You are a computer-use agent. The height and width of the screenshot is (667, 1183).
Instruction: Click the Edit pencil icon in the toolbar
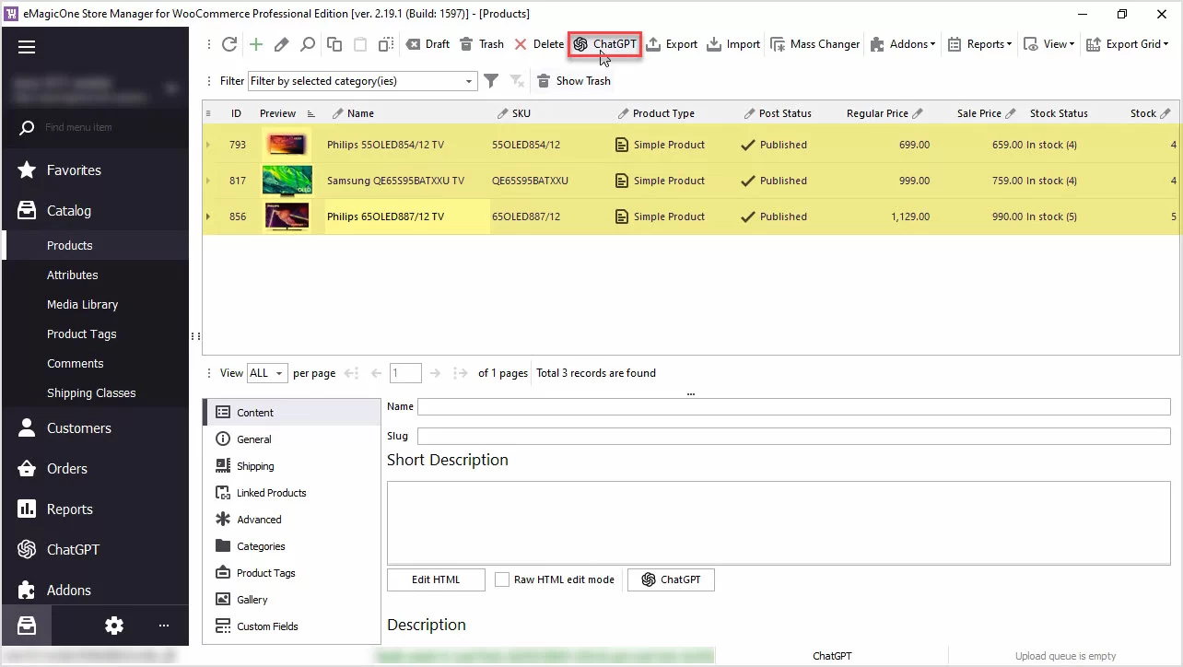click(x=282, y=44)
